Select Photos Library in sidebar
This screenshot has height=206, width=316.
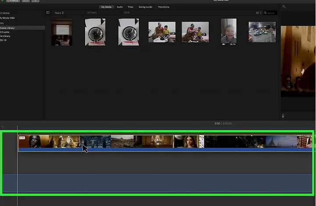22,28
